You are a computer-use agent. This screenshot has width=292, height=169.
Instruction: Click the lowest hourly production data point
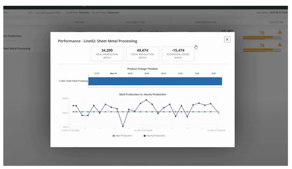click(x=123, y=126)
